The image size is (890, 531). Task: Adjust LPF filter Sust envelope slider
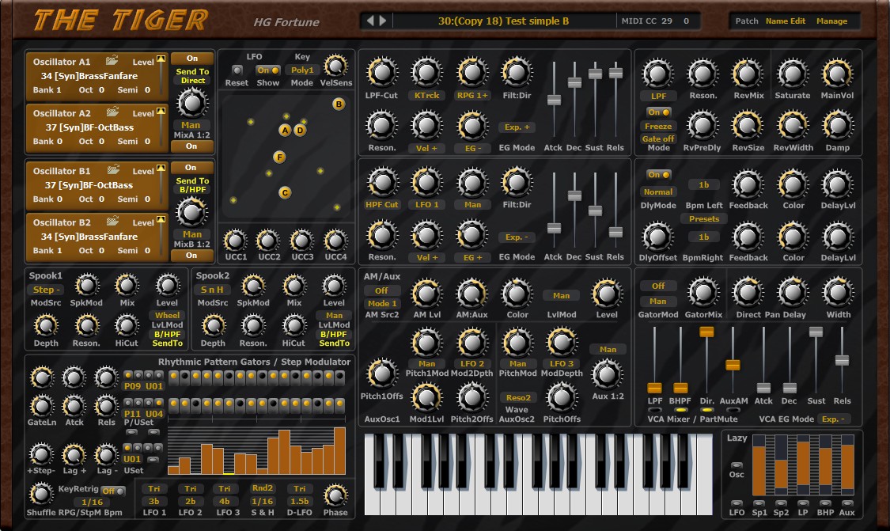coord(595,74)
